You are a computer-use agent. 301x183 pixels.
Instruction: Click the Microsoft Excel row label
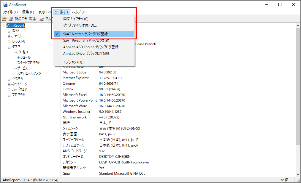coord(75,95)
